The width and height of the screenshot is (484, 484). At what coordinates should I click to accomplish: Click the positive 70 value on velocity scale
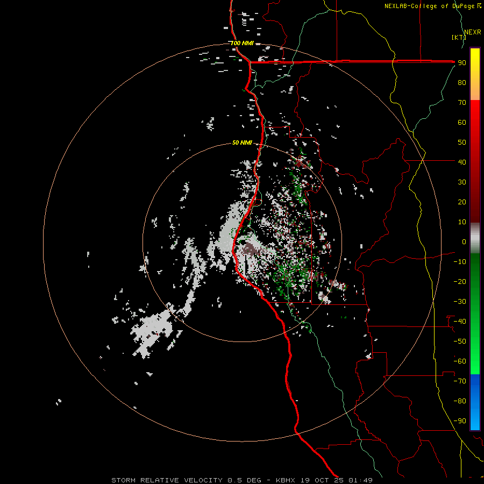click(x=462, y=103)
